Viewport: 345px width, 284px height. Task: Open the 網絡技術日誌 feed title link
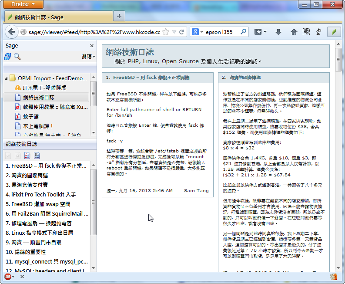130,52
